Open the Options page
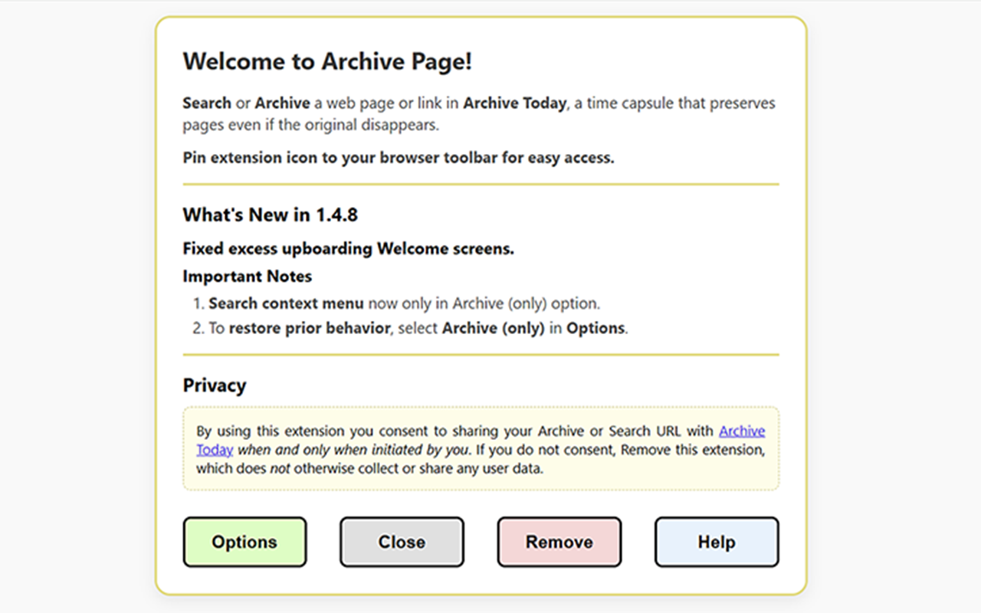Viewport: 981px width, 613px height. [244, 542]
